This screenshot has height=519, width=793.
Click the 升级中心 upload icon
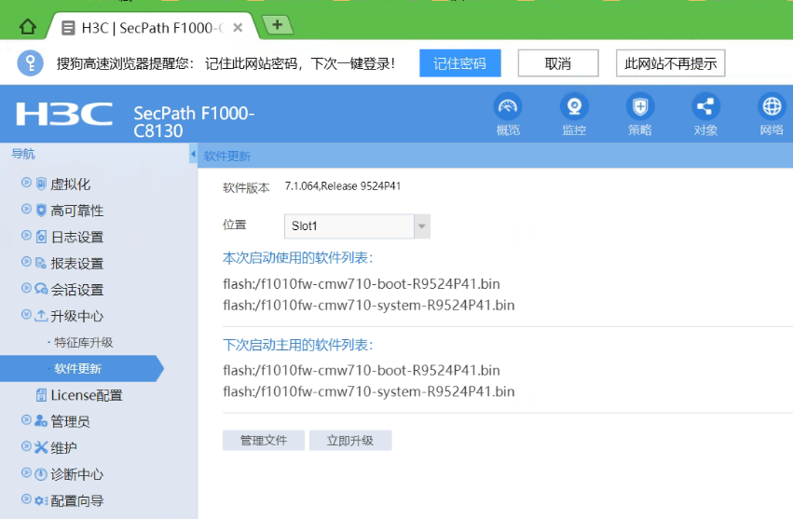coord(41,316)
